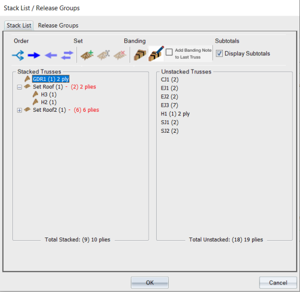Viewport: 300px width, 292px height.
Task: Expand the Set Roof2 tree node
Action: [x=19, y=110]
